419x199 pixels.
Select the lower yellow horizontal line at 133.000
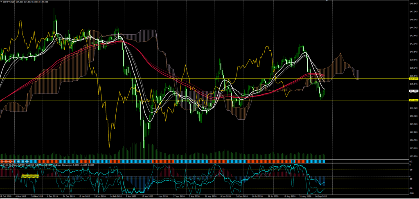(x=205, y=100)
